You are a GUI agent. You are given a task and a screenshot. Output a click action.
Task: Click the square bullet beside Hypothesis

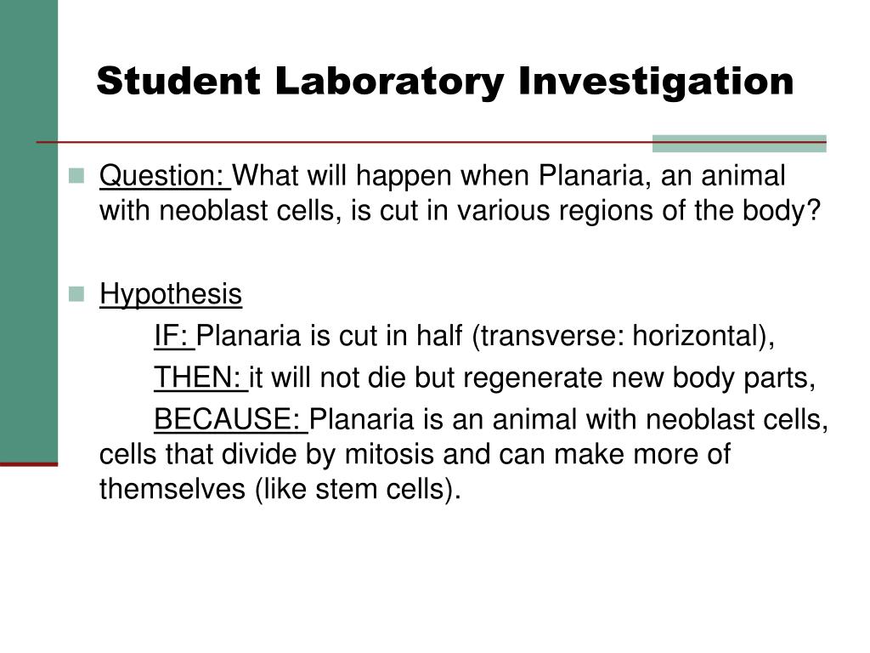point(76,294)
